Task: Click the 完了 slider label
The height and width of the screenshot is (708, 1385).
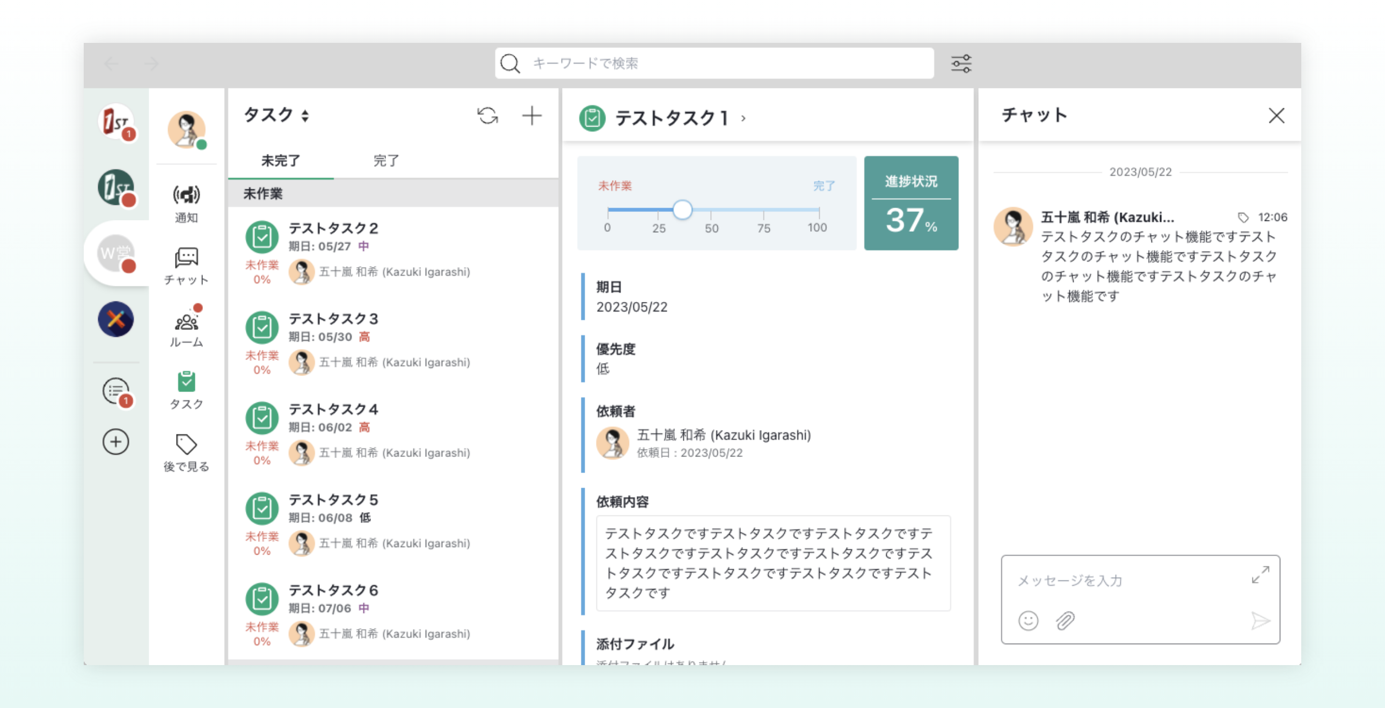Action: pyautogui.click(x=823, y=186)
